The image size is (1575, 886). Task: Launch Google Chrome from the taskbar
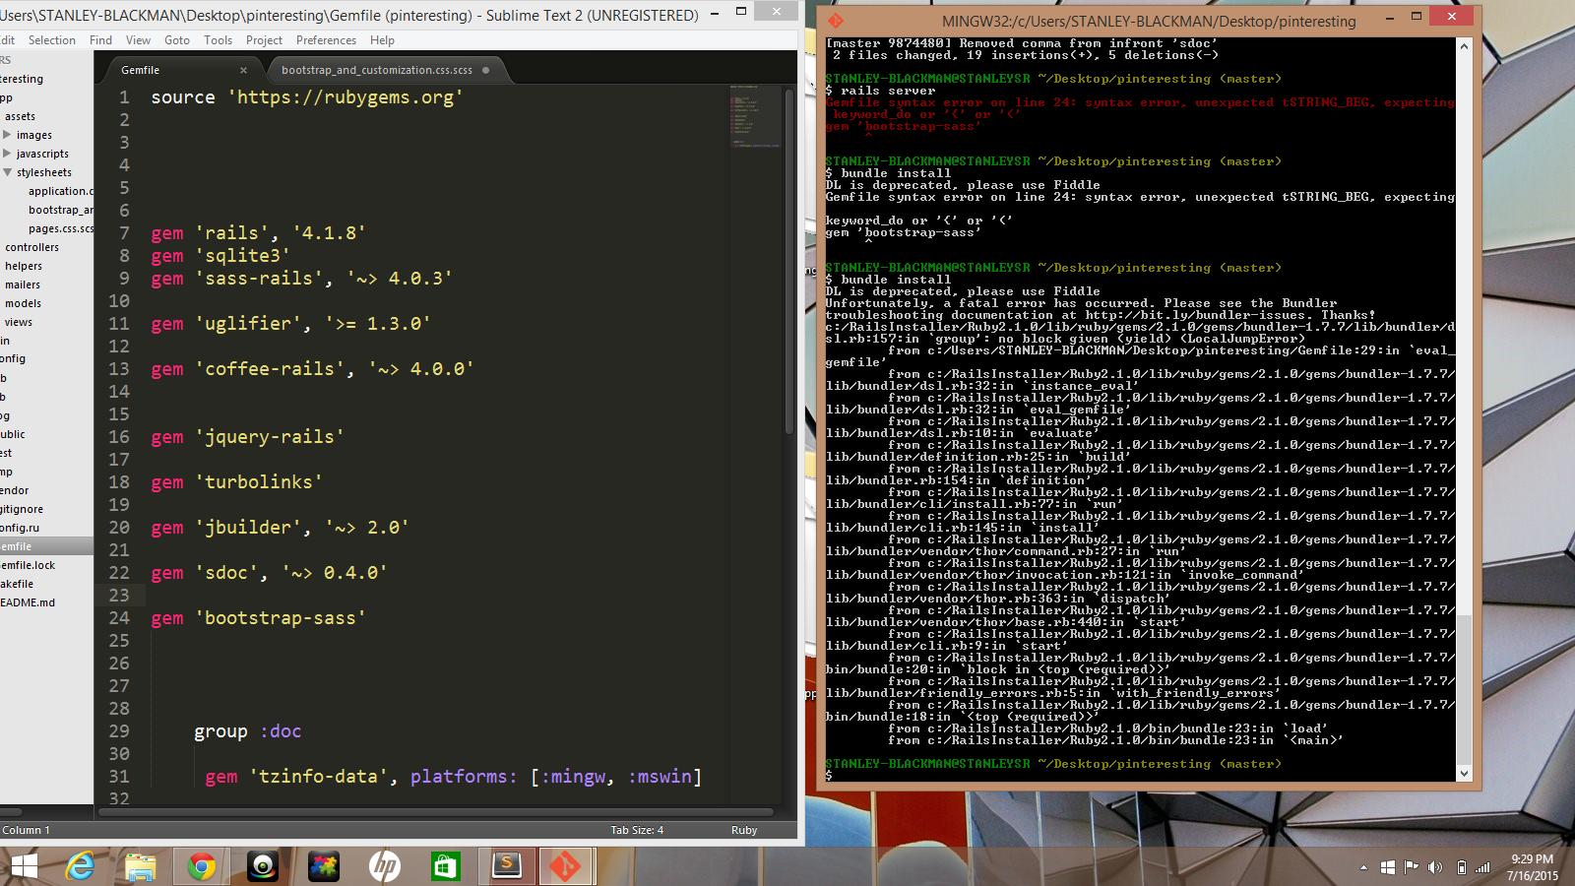coord(202,867)
